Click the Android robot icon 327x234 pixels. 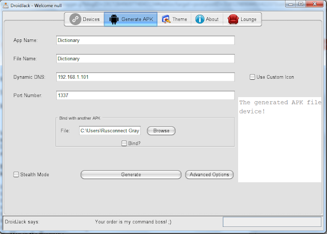[x=114, y=19]
